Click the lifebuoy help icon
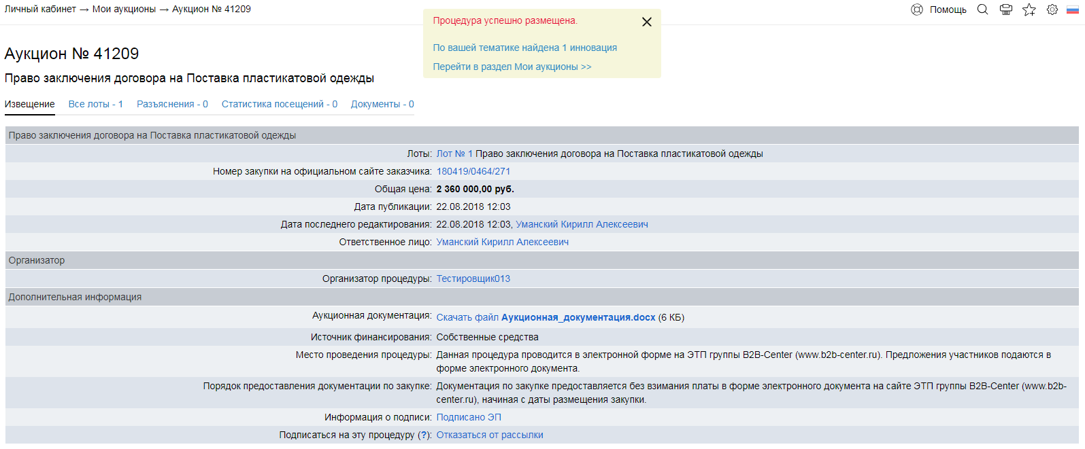Screen dimensions: 1085x449 [916, 10]
